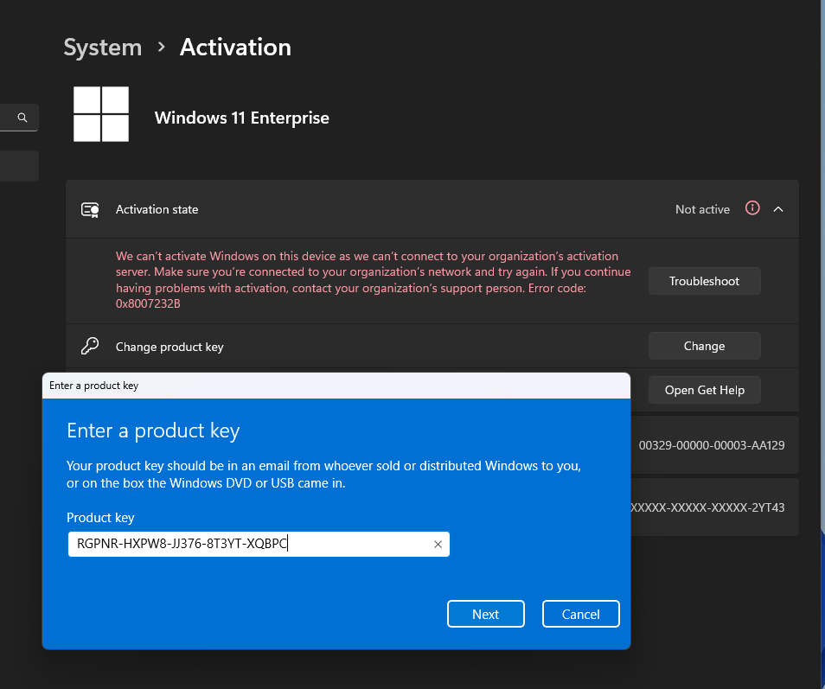The width and height of the screenshot is (825, 689).
Task: Cancel the product key dialog
Action: [x=581, y=614]
